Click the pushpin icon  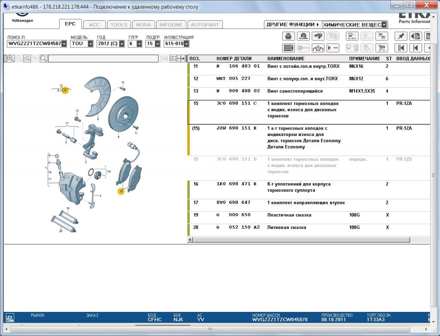[401, 36]
